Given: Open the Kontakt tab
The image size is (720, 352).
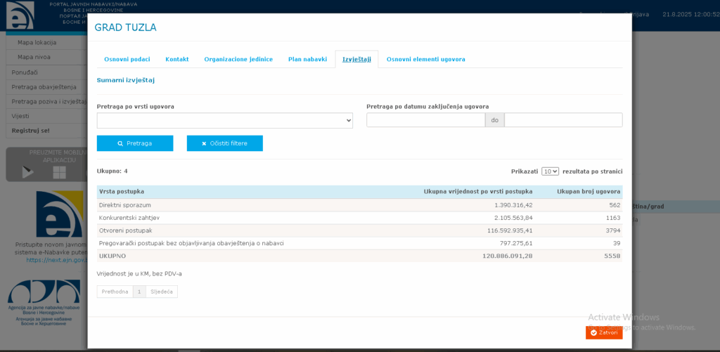Looking at the screenshot, I should tap(176, 59).
